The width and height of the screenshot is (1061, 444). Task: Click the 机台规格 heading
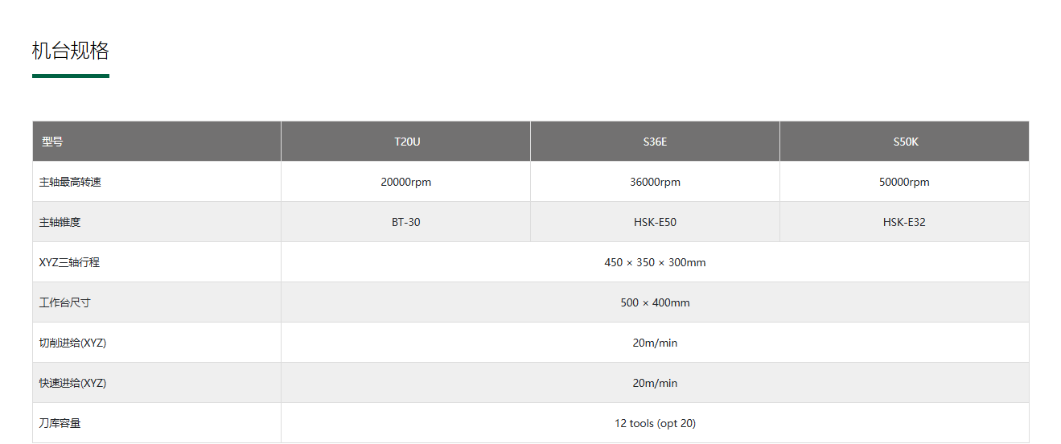pyautogui.click(x=71, y=51)
